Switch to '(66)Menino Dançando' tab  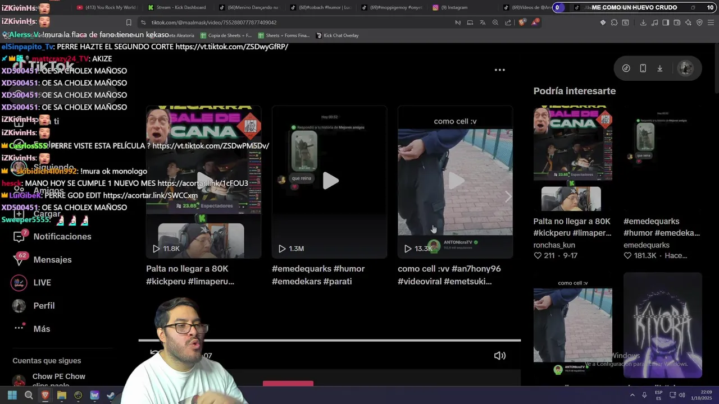(248, 8)
